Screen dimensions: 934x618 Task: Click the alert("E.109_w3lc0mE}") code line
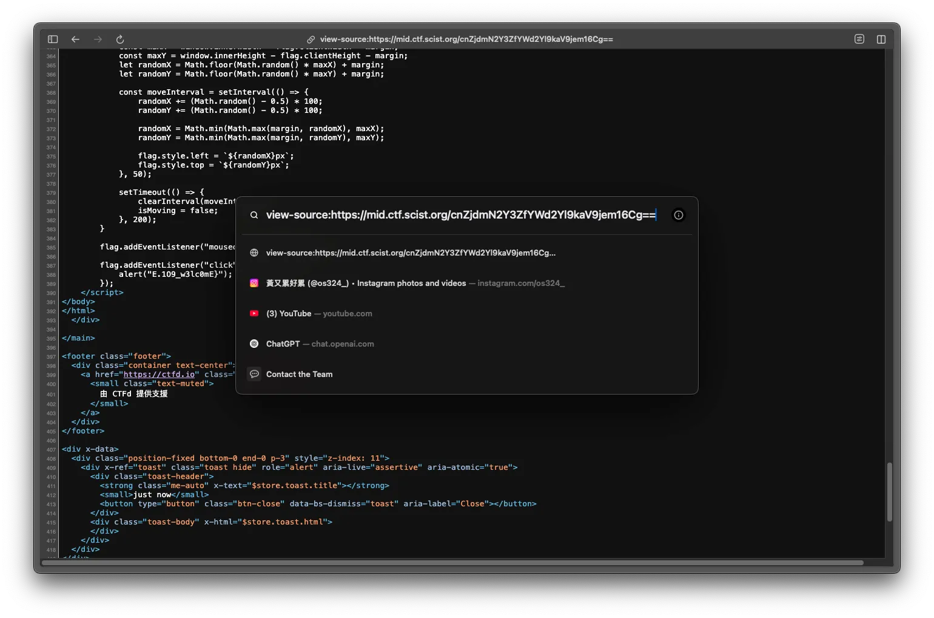(175, 274)
